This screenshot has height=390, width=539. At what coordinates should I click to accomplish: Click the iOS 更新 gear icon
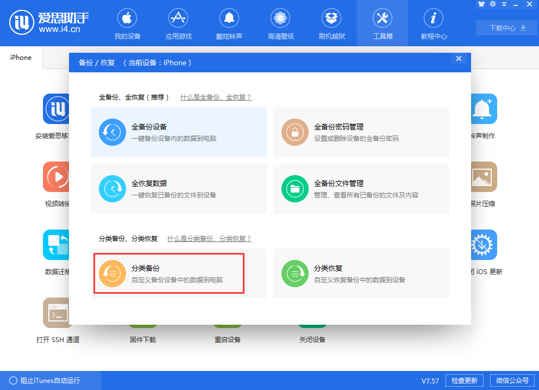(484, 245)
